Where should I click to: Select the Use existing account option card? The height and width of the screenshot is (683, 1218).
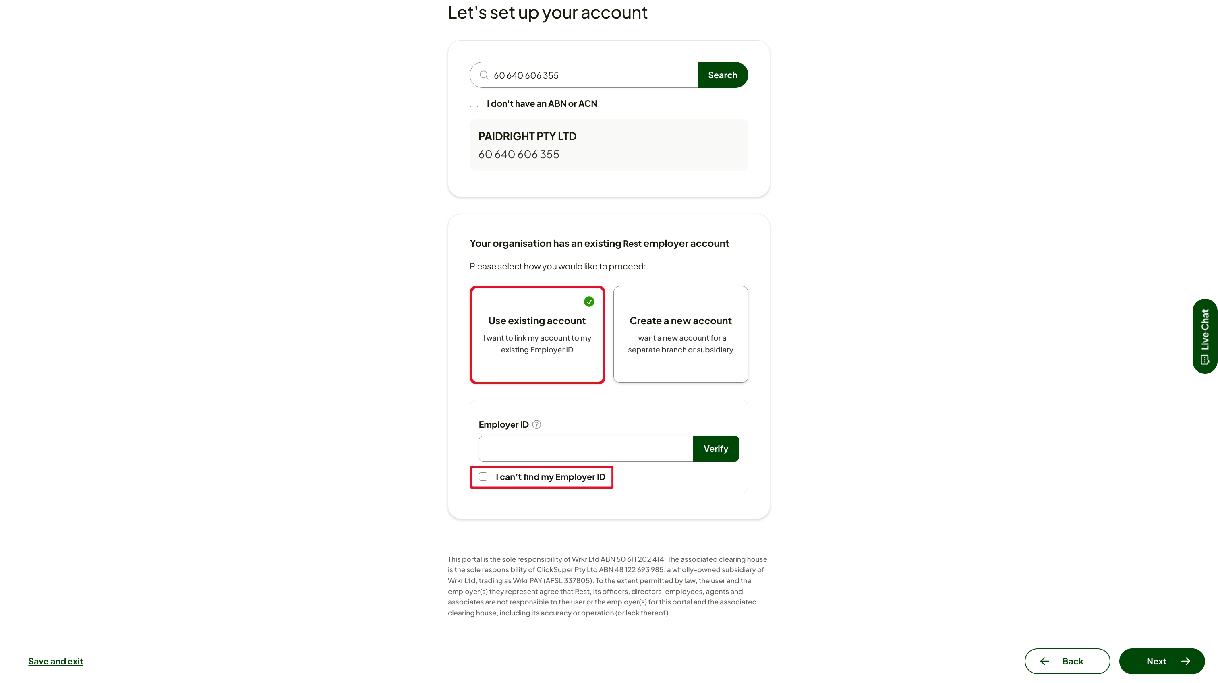point(537,335)
